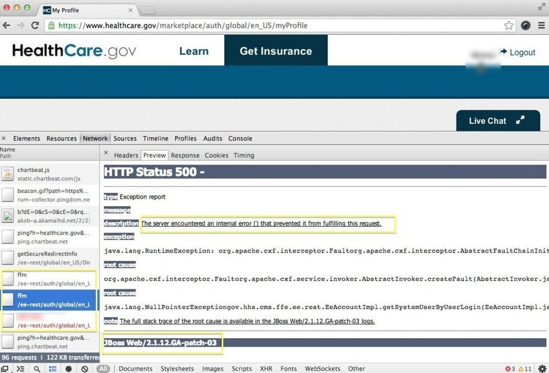Toggle the network record button
Viewport: 549px width, 373px height.
(69, 368)
